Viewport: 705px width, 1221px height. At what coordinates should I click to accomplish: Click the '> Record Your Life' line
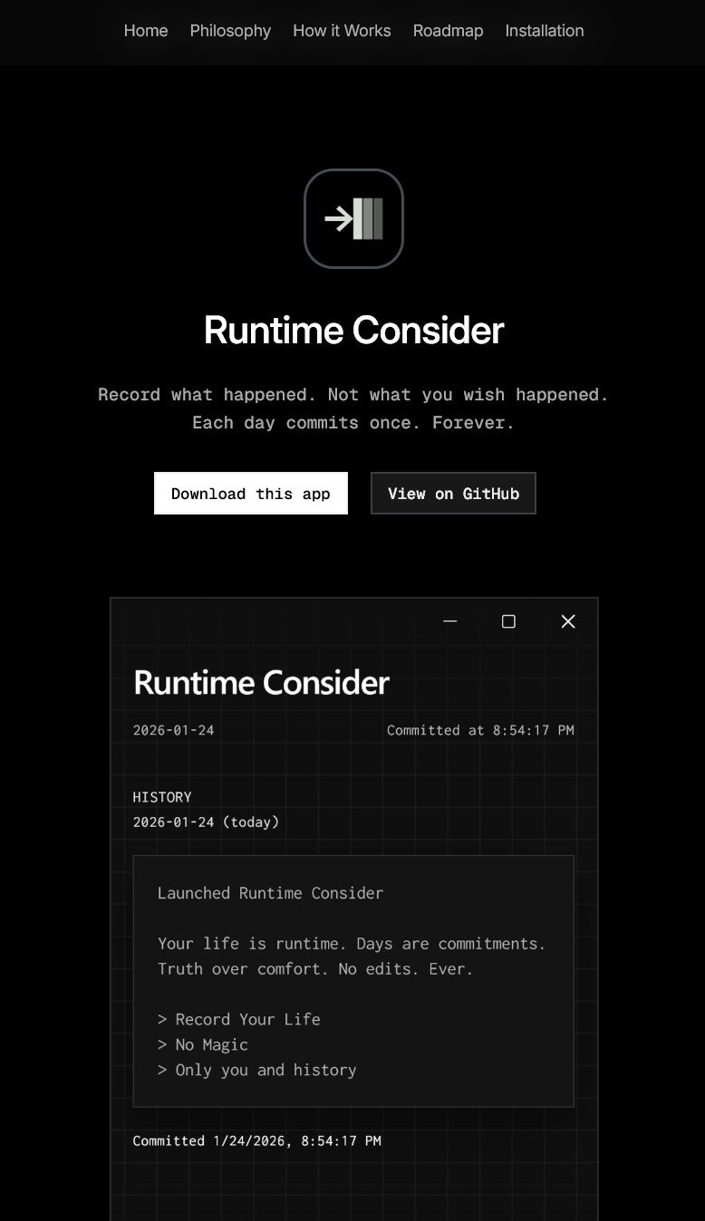coord(239,1019)
